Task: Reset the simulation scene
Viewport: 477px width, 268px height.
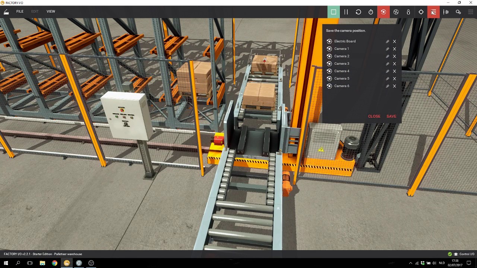Action: 358,12
